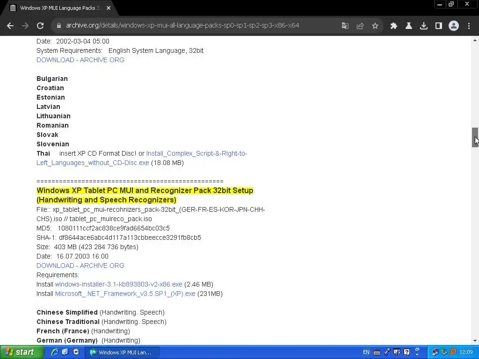
Task: Click the 12:09 system clock
Action: pyautogui.click(x=466, y=352)
